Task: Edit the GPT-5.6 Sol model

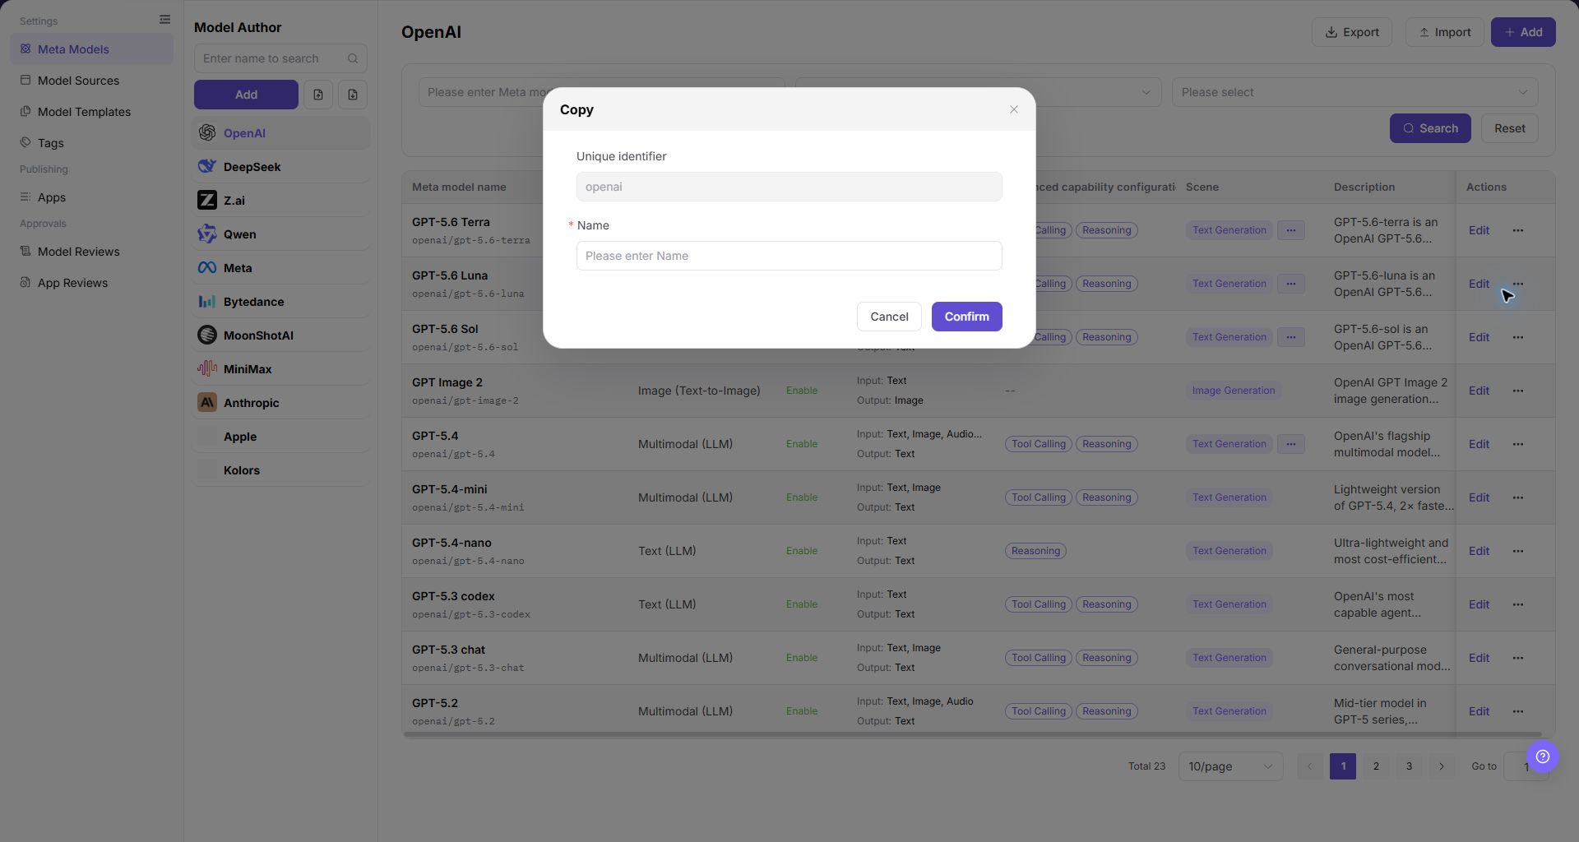Action: point(1479,337)
